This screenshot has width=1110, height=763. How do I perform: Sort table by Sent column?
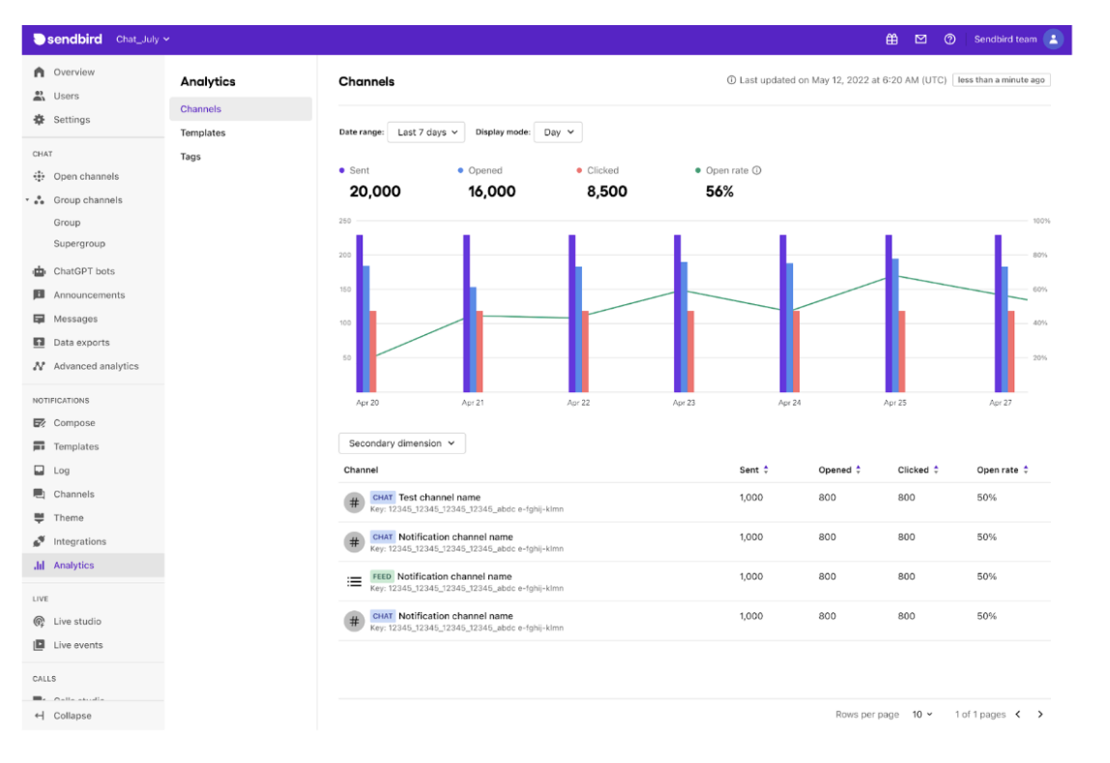point(766,470)
